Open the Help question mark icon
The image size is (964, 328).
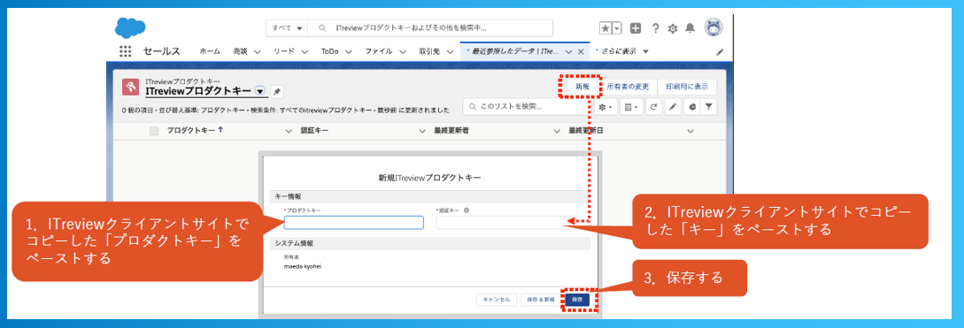tap(655, 27)
